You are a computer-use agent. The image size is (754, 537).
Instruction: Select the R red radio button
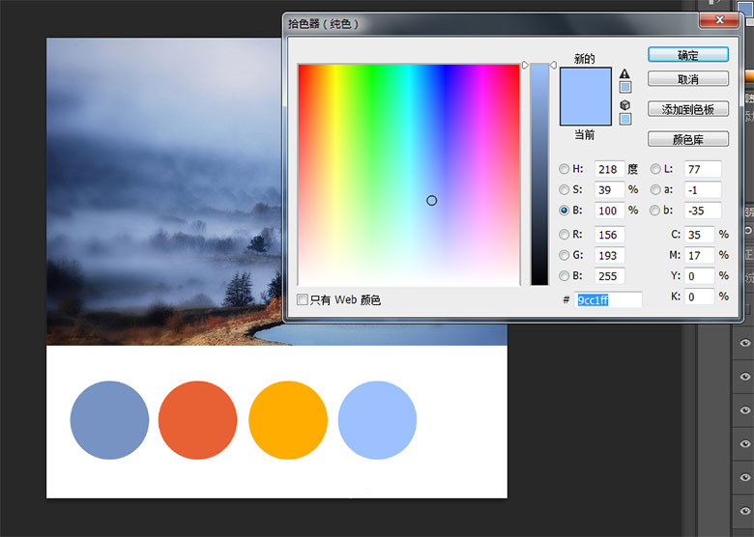565,235
